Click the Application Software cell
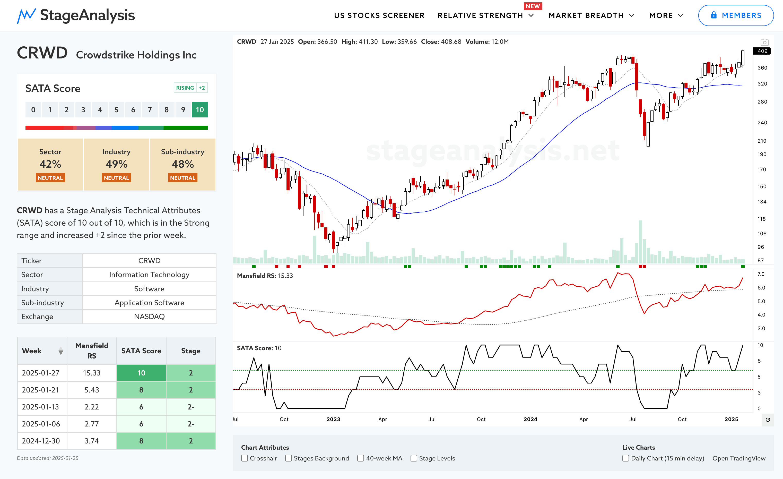Image resolution: width=783 pixels, height=479 pixels. 149,303
